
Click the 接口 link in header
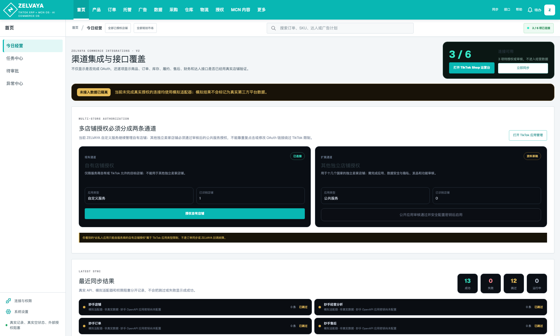(507, 10)
